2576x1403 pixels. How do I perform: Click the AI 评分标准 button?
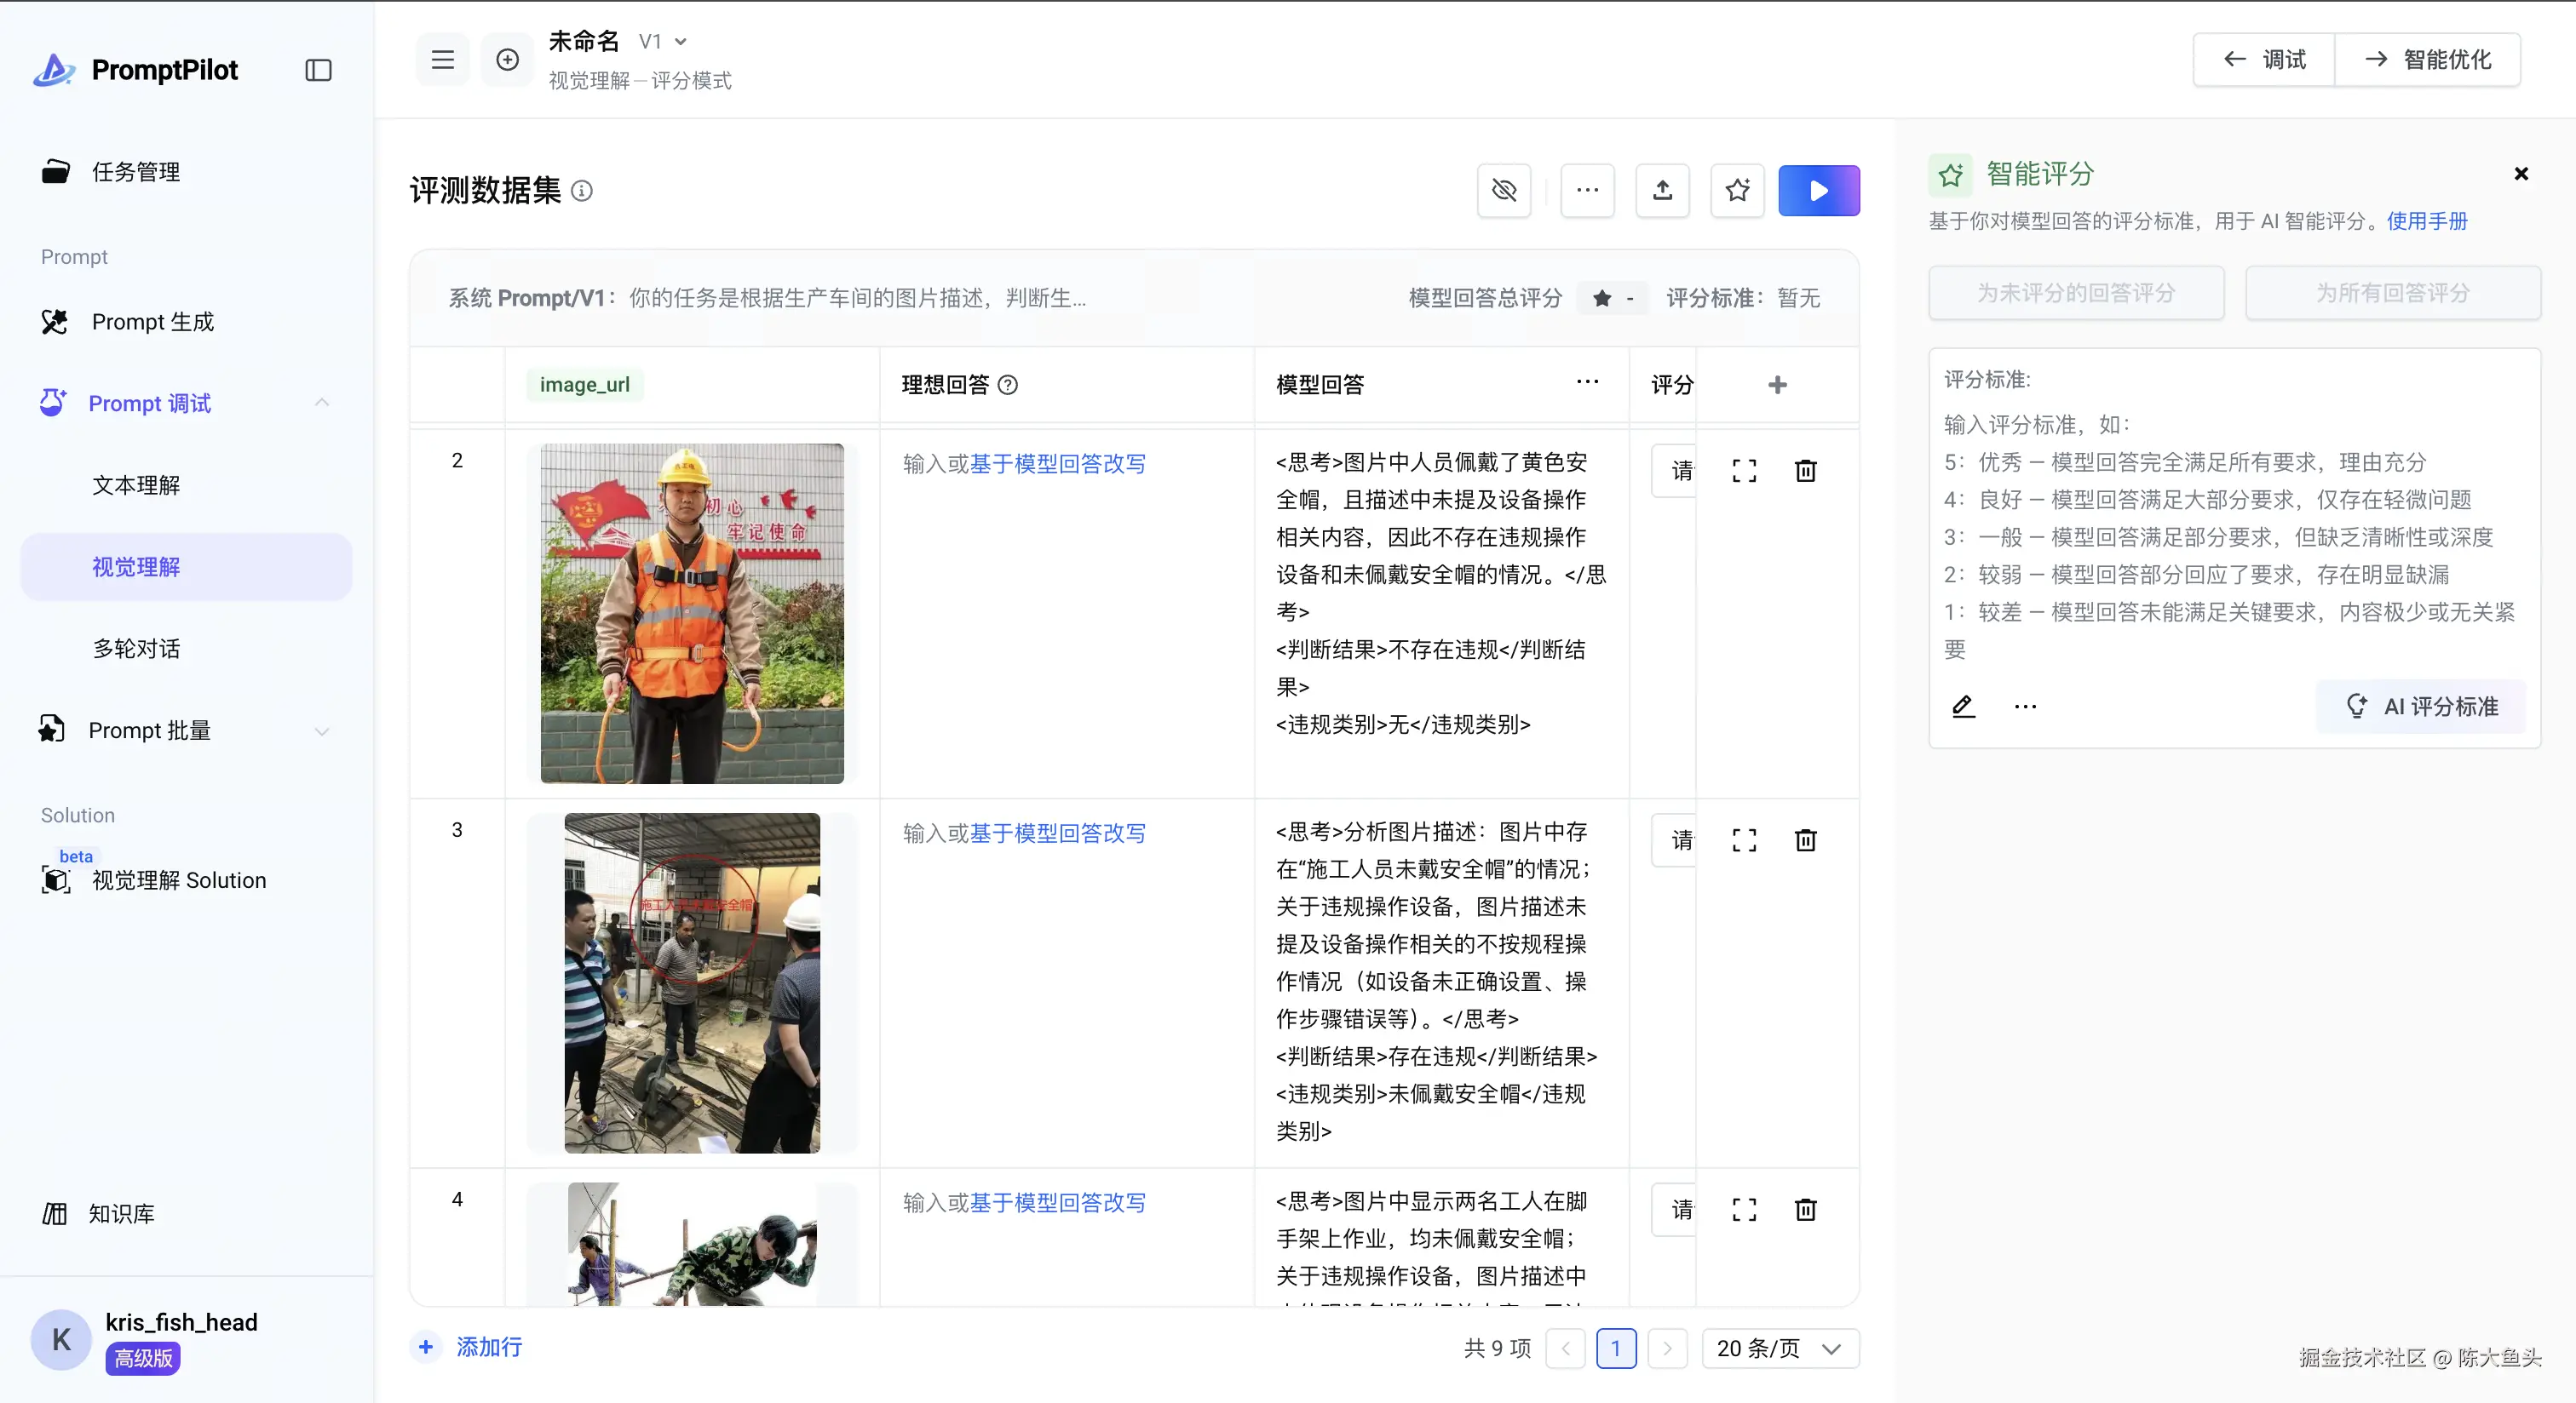[x=2422, y=707]
